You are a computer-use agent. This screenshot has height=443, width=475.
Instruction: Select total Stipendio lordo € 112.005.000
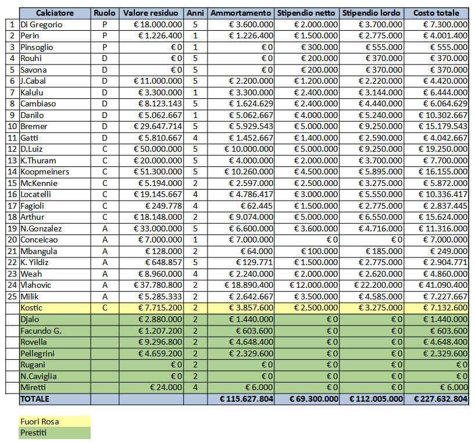(372, 399)
